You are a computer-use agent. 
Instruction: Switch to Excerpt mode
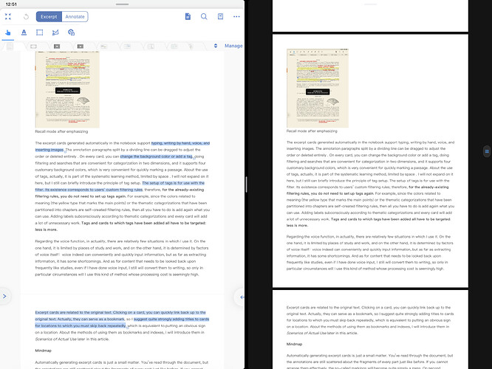tap(49, 17)
